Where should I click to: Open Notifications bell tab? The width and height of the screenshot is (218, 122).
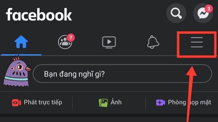[x=153, y=42]
